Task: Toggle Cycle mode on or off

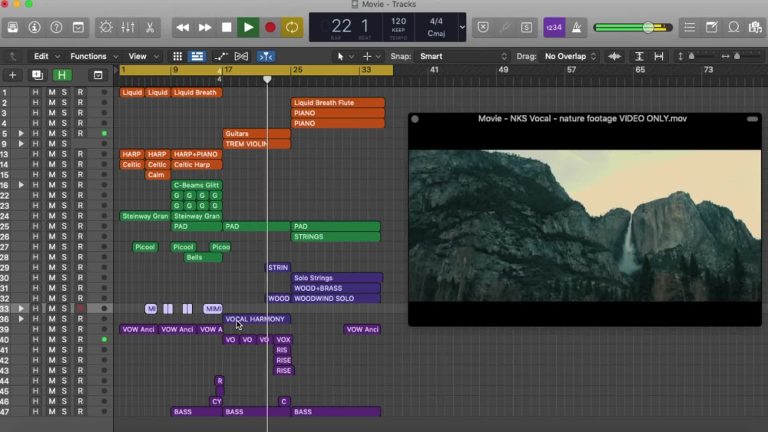Action: click(292, 28)
